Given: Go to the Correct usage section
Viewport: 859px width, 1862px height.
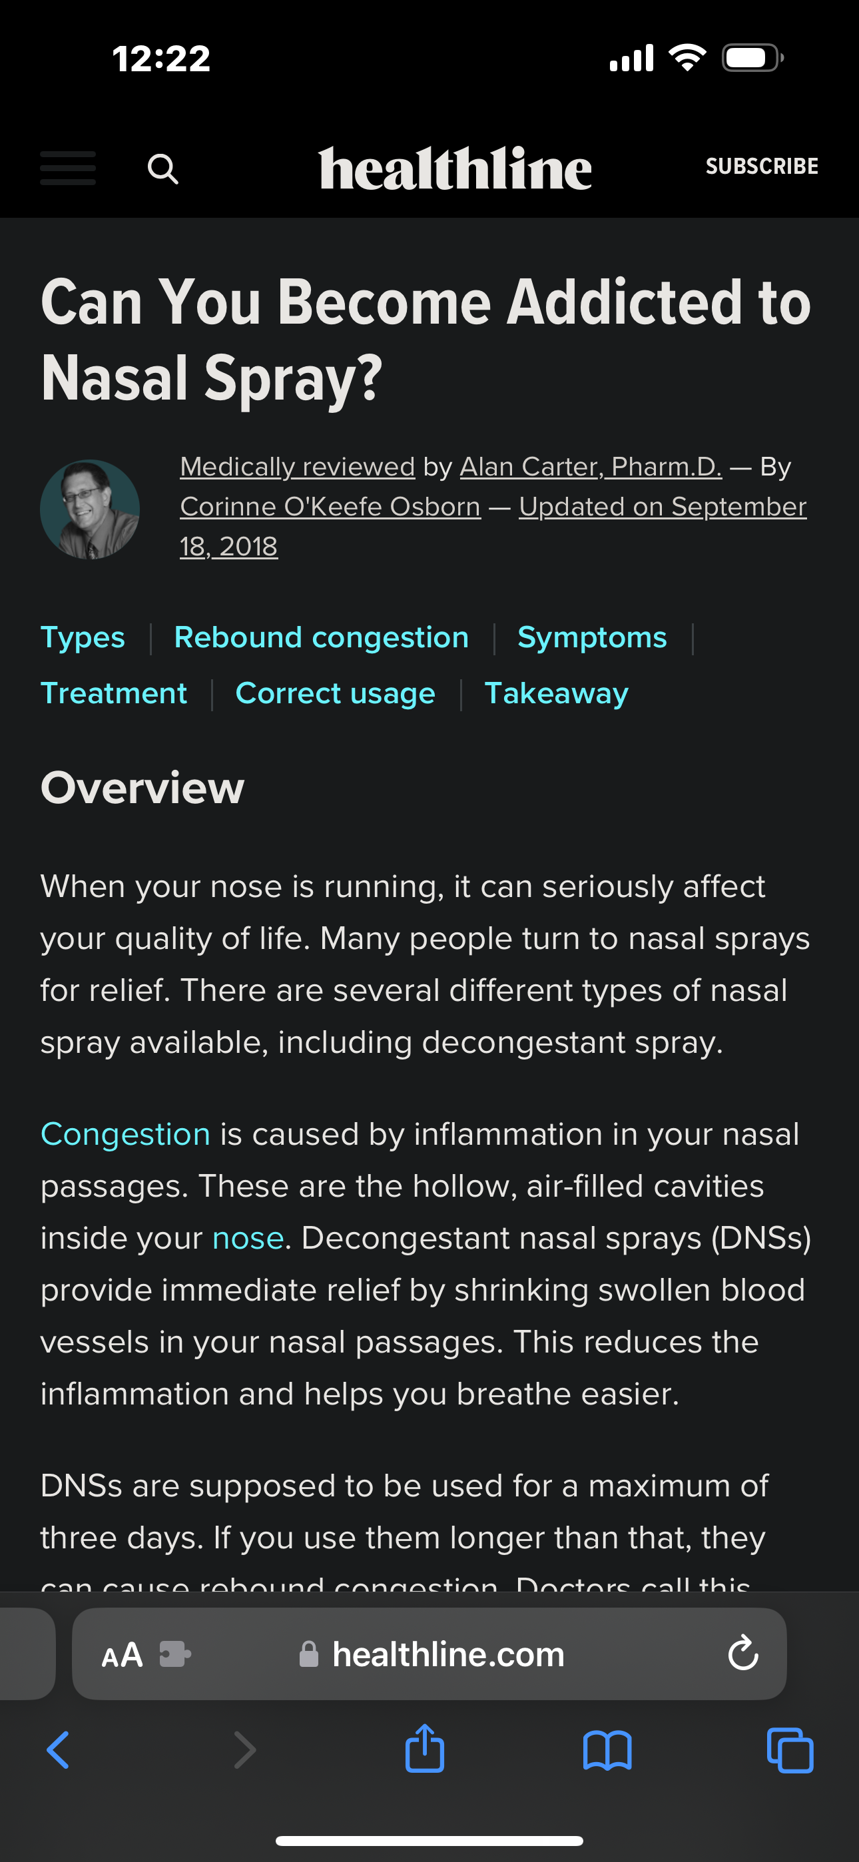Looking at the screenshot, I should [335, 693].
